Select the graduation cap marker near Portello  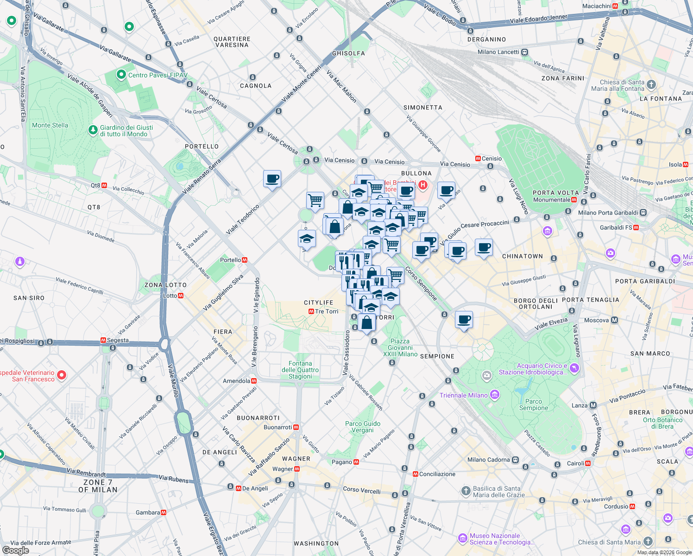point(307,240)
